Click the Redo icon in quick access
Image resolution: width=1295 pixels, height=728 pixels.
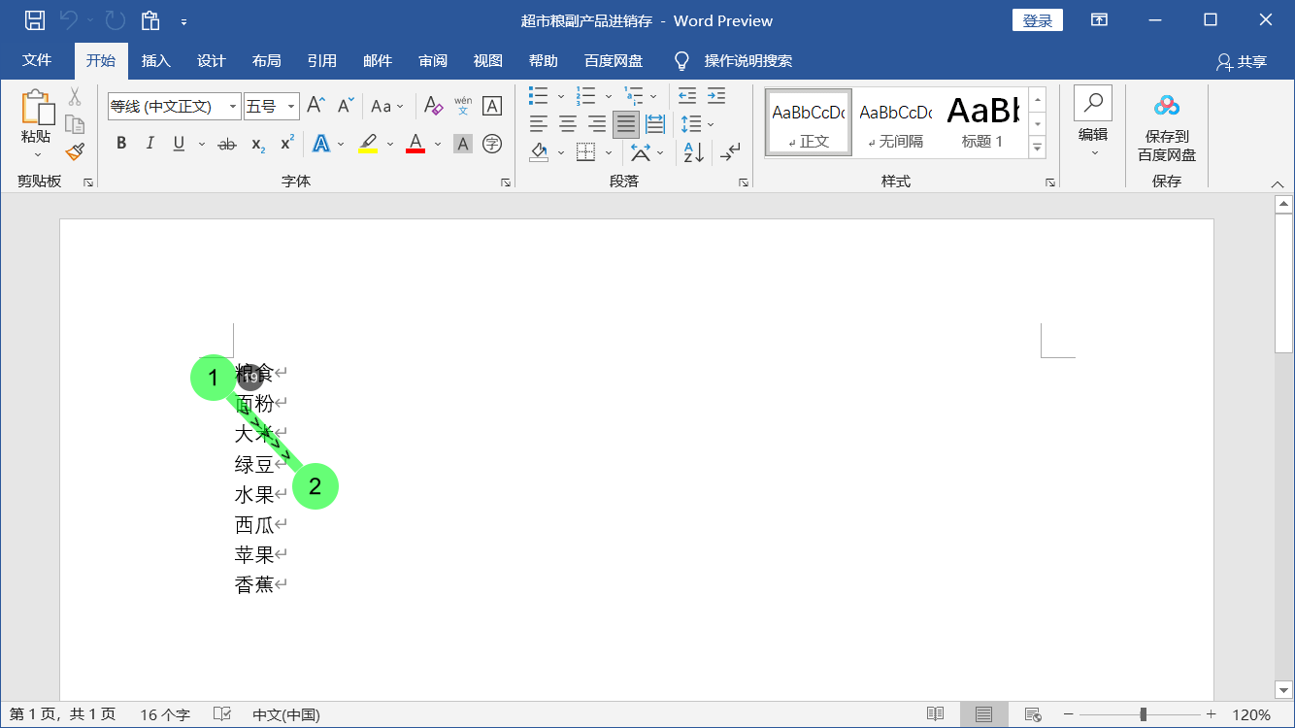[x=115, y=20]
